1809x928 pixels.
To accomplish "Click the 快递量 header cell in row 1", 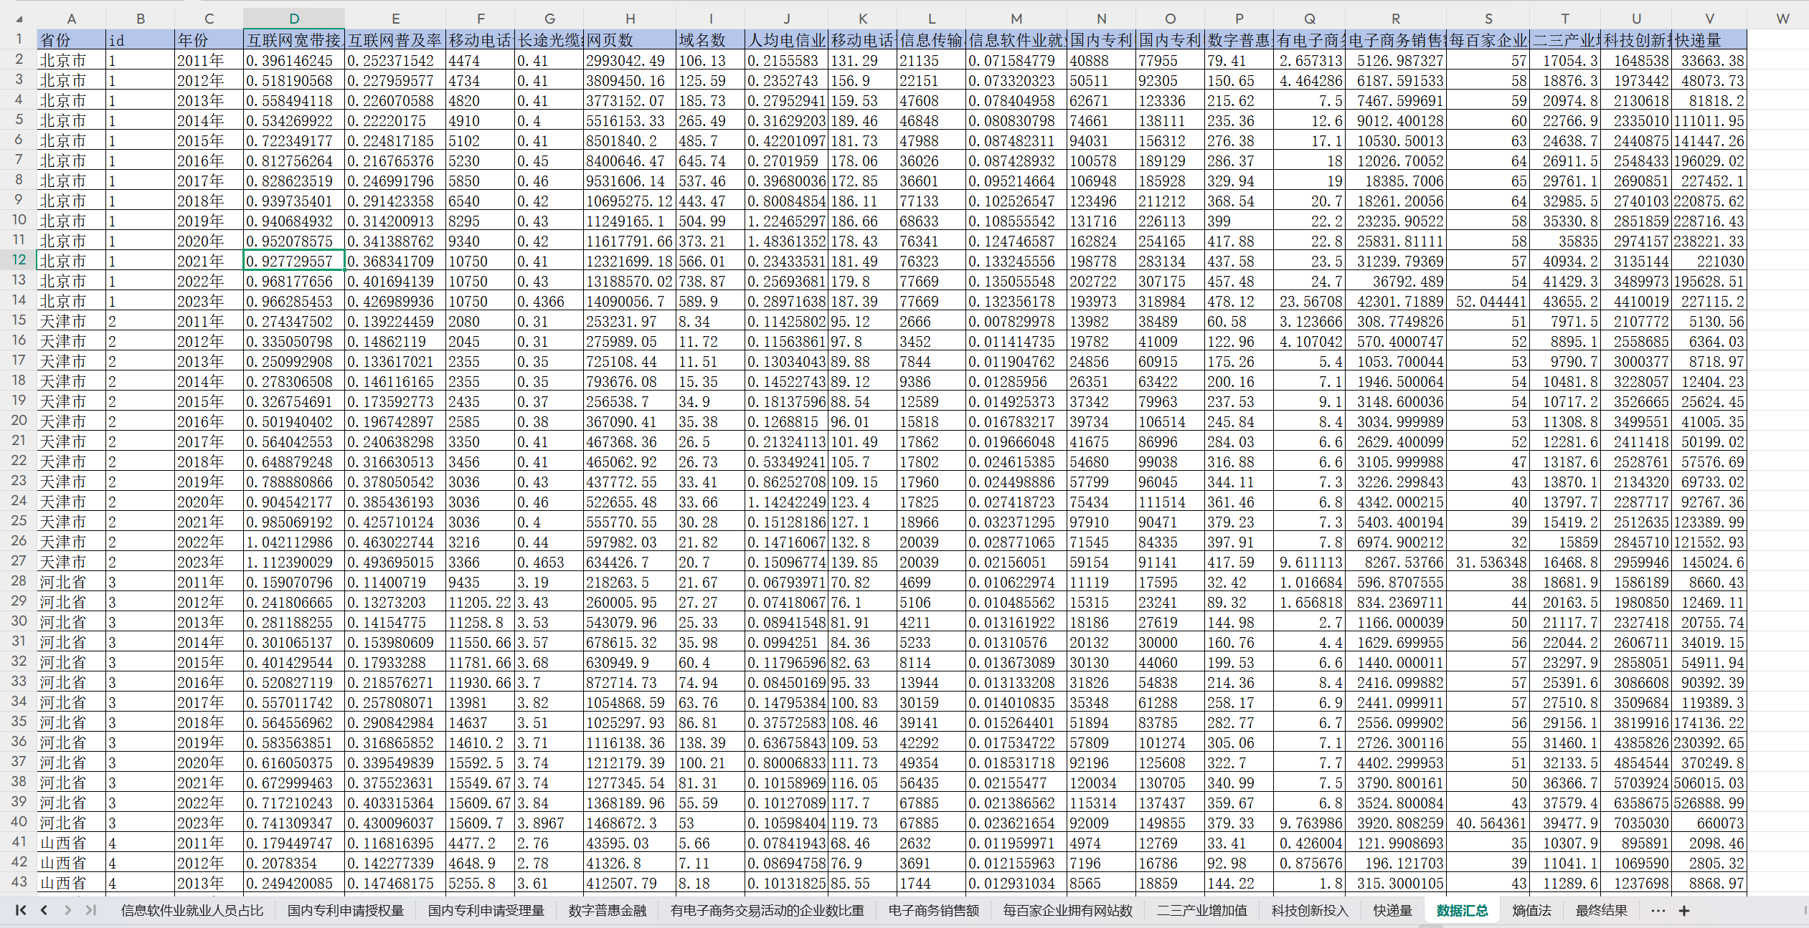I will (x=1709, y=40).
